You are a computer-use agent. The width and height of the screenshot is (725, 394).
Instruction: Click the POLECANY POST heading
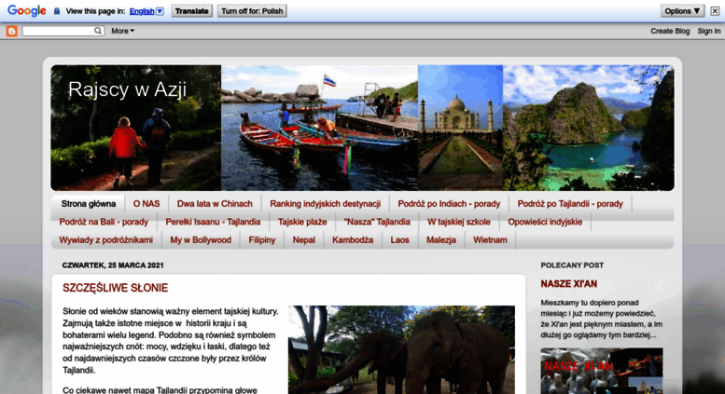(572, 265)
